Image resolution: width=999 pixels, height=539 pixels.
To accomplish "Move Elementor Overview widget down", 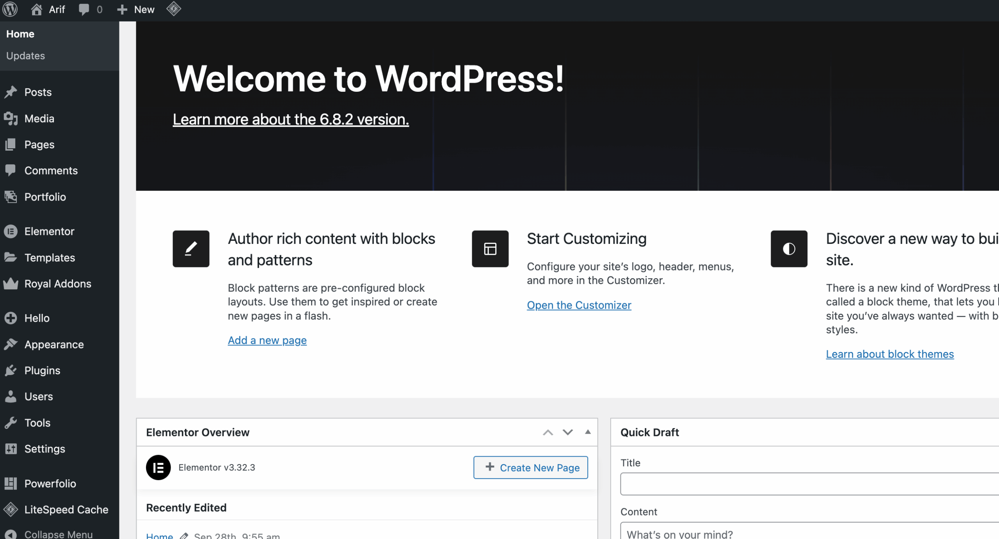I will tap(567, 432).
